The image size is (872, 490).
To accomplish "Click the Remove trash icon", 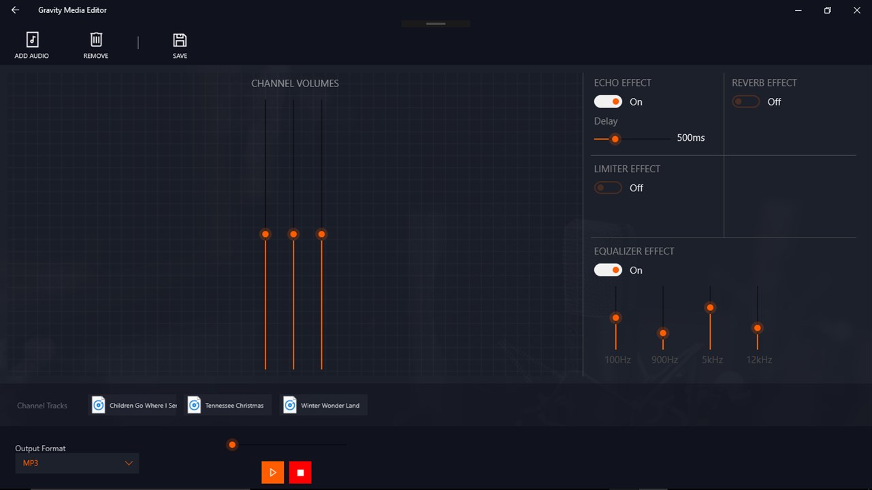I will tap(96, 39).
